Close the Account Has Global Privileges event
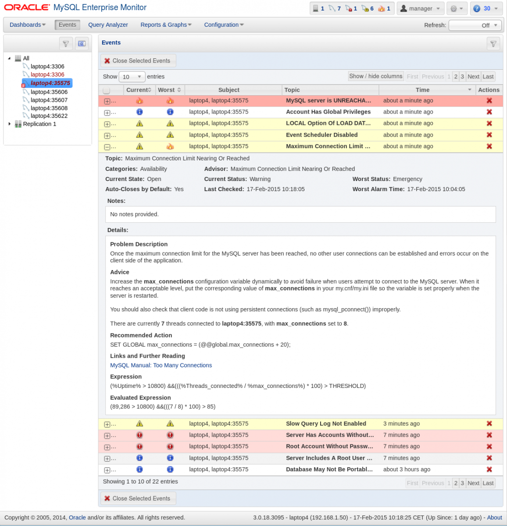Screen dimensions: 507x526 (x=489, y=112)
